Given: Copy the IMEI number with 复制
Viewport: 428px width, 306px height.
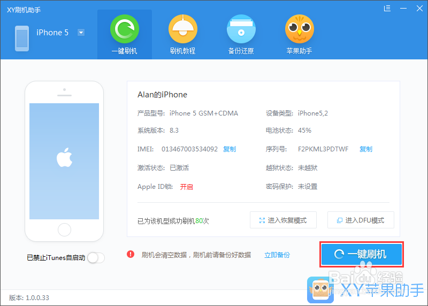Looking at the screenshot, I should [230, 149].
